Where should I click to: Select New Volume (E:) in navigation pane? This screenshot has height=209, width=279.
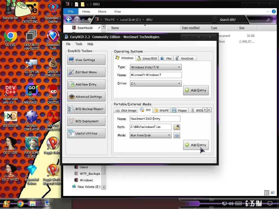(x=89, y=187)
